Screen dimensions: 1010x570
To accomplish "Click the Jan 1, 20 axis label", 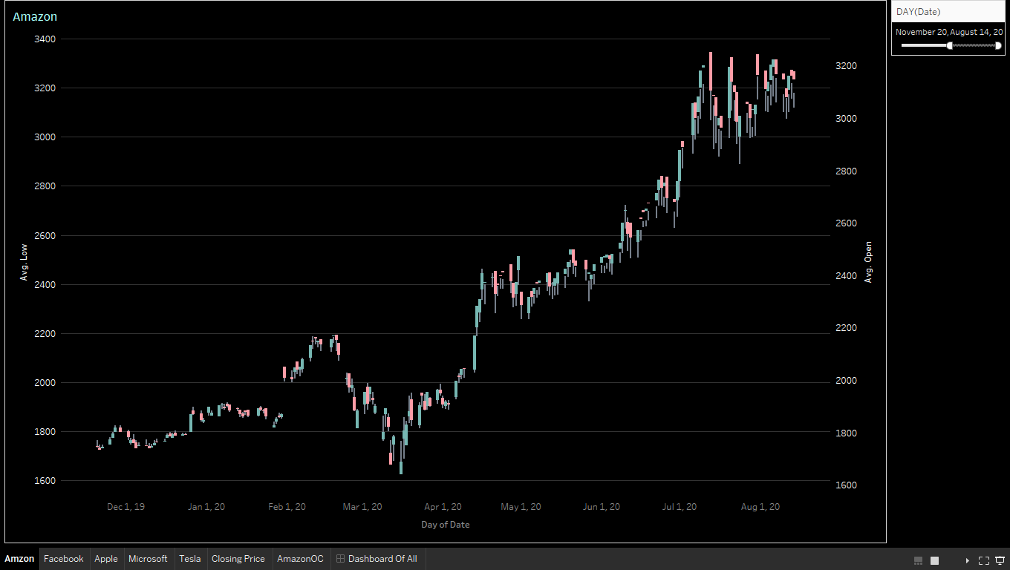I will click(206, 507).
